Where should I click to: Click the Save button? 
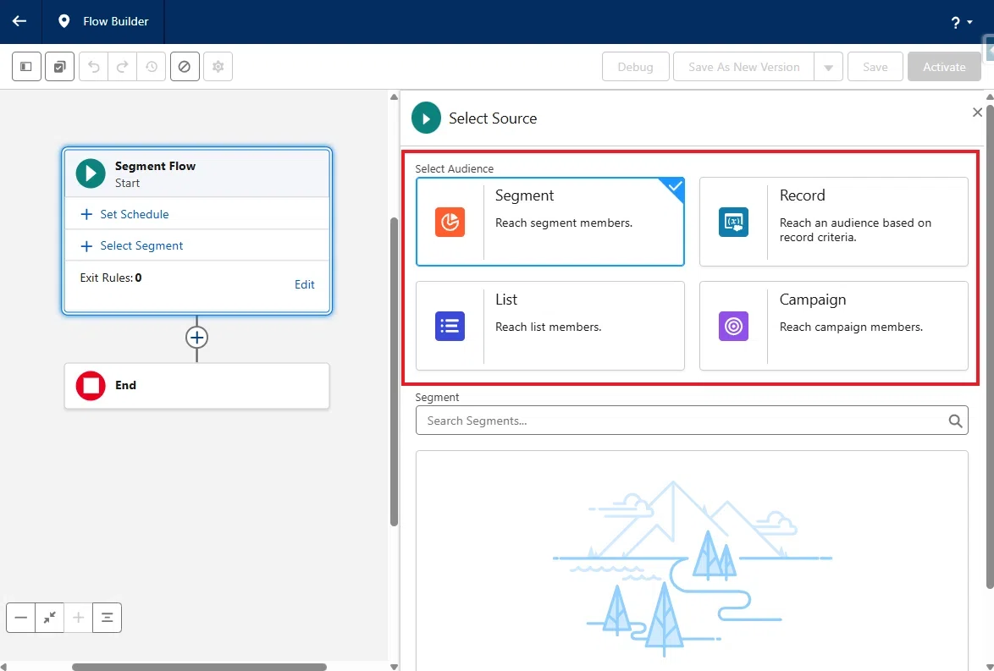875,67
